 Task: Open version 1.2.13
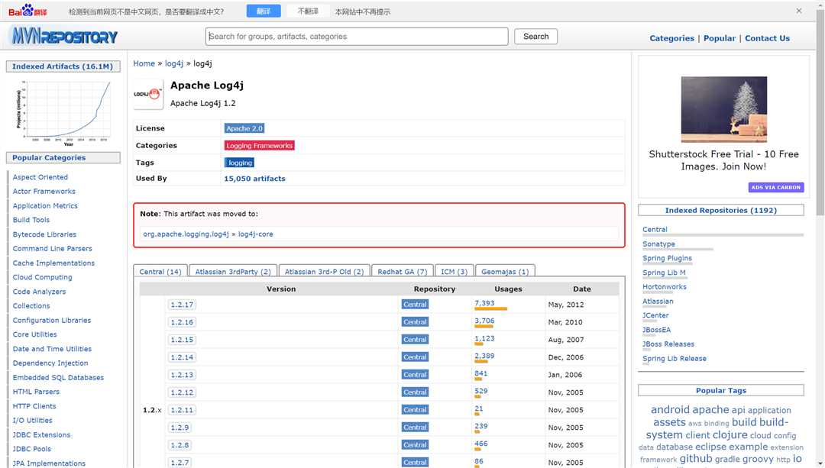pos(182,375)
